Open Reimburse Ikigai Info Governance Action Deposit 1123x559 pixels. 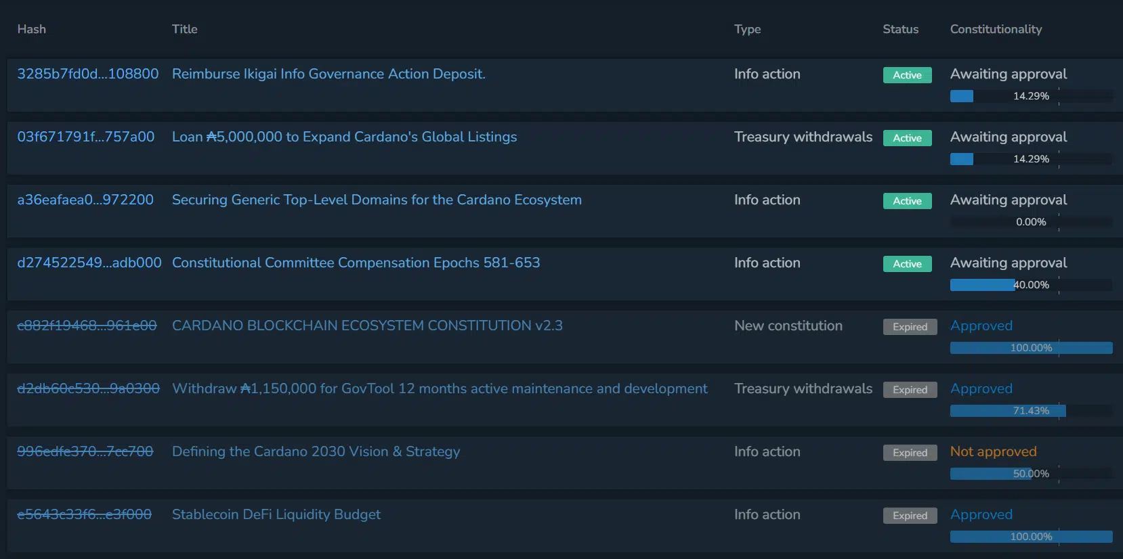click(x=329, y=74)
